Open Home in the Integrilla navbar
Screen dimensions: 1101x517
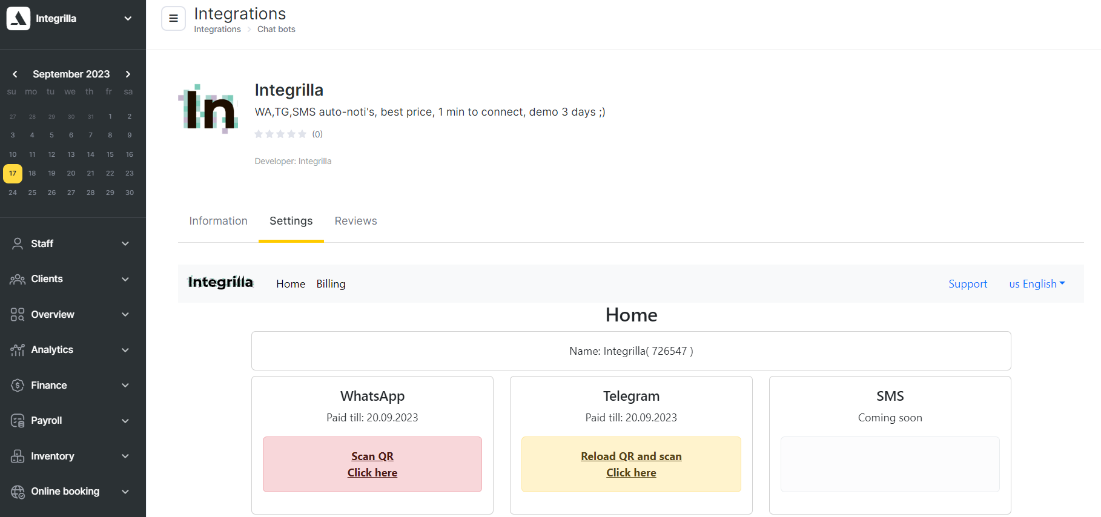[x=291, y=284]
